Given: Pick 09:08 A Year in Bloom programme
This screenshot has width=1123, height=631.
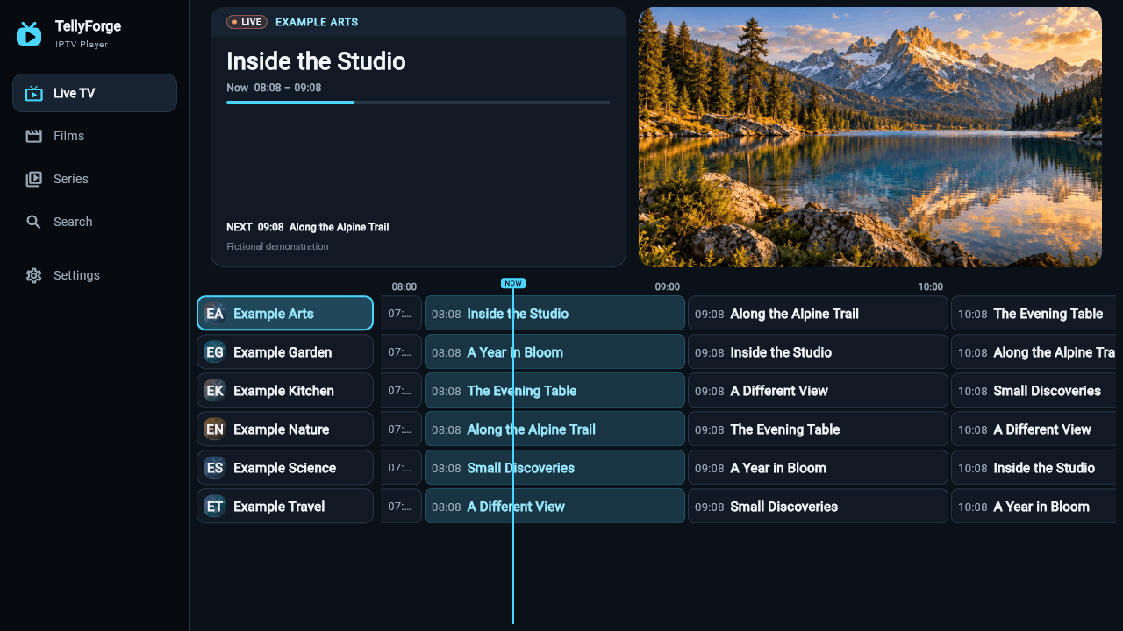Looking at the screenshot, I should click(x=818, y=468).
